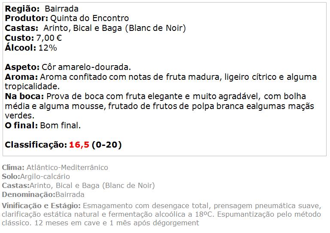Click the Clima label
330x233 pixels.
[13, 167]
